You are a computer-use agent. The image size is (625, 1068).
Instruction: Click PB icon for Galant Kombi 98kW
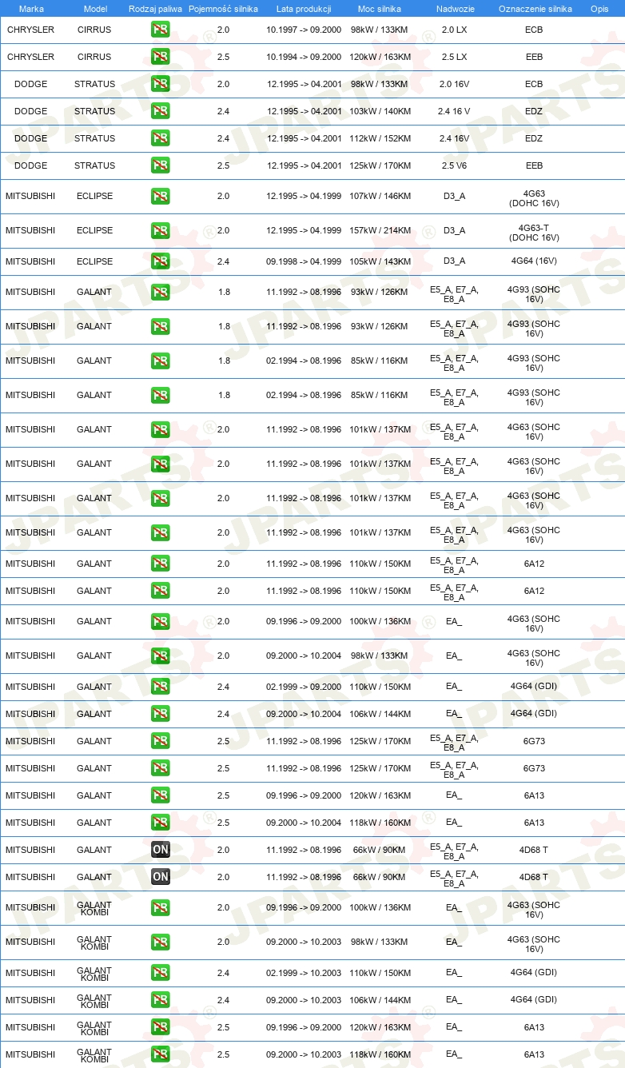(x=161, y=942)
